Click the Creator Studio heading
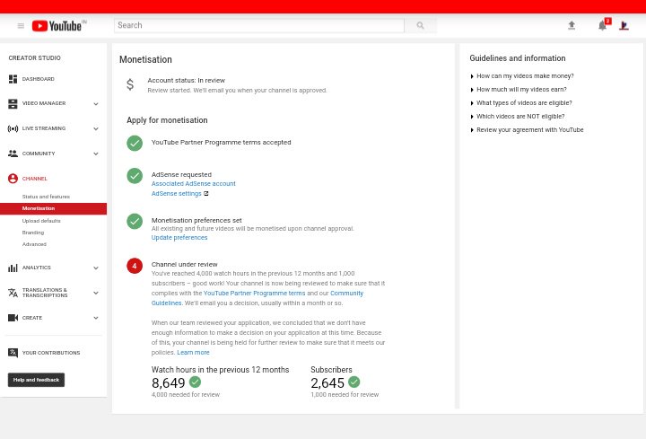646x439 pixels. (x=35, y=58)
